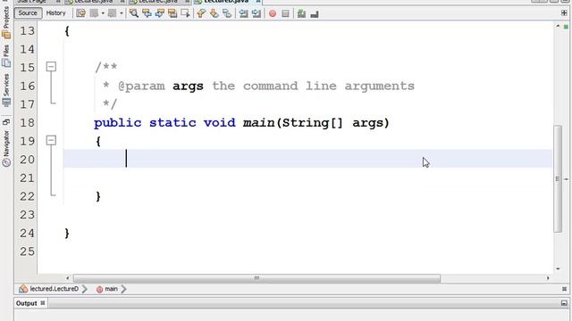
Task: Click bold 'args' in the Javadoc comment
Action: (x=188, y=86)
